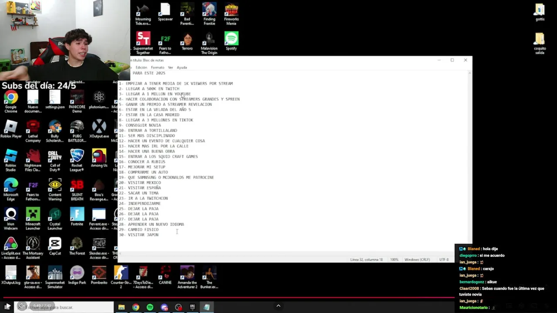
Task: Select the Fireworks Mania desktop icon
Action: (232, 14)
